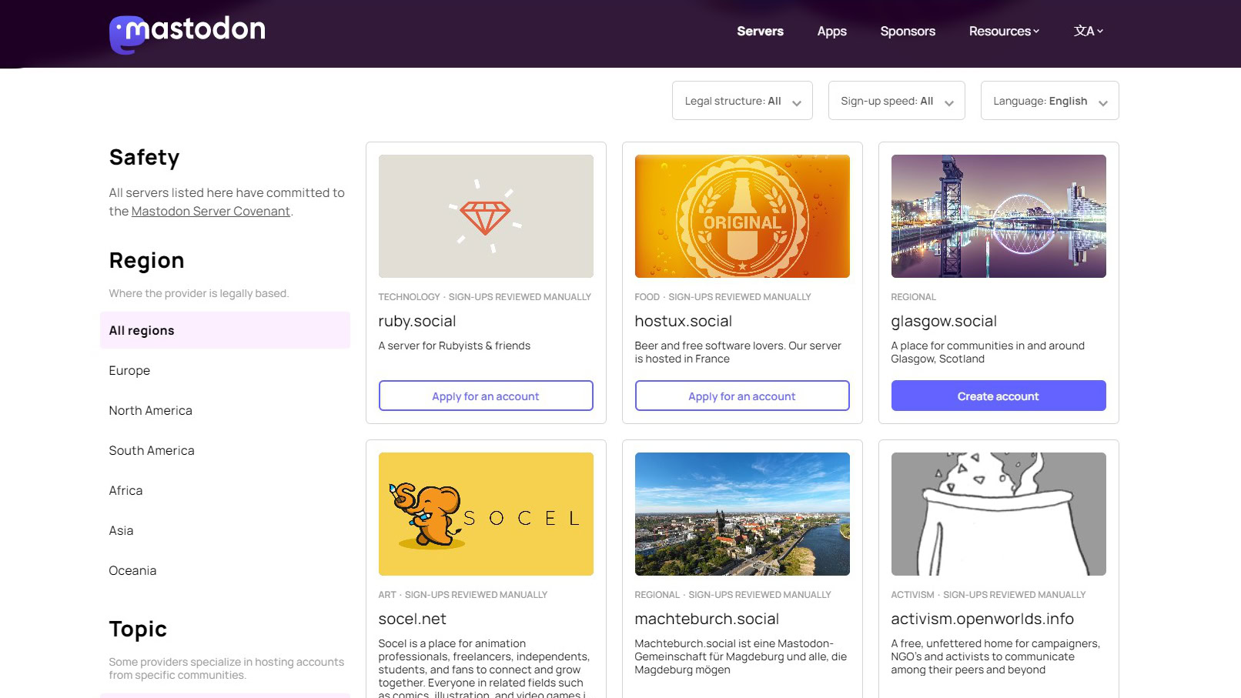Expand the Legal structure dropdown
The height and width of the screenshot is (698, 1241).
[x=742, y=101]
